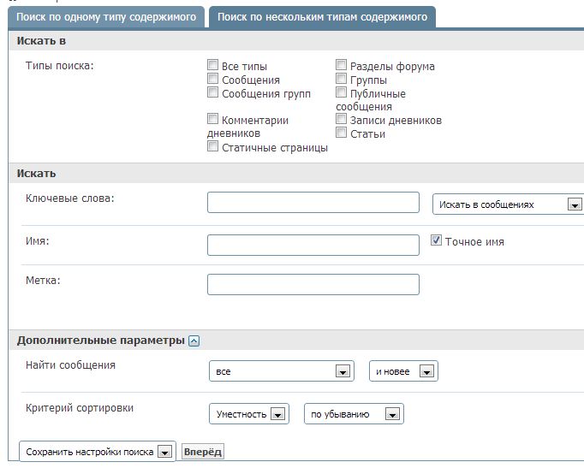This screenshot has height=468, width=584.
Task: Click the Вперёд submit button
Action: pos(203,452)
